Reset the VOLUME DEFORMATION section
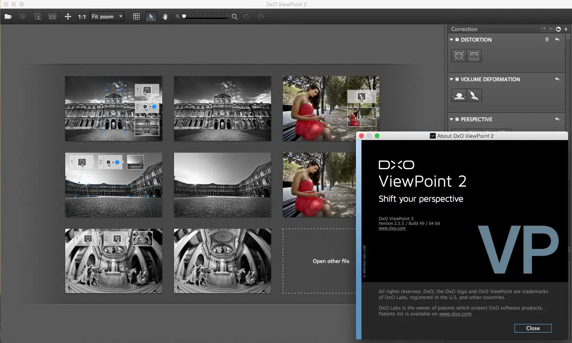Screen dimensions: 572x343 pyautogui.click(x=557, y=79)
